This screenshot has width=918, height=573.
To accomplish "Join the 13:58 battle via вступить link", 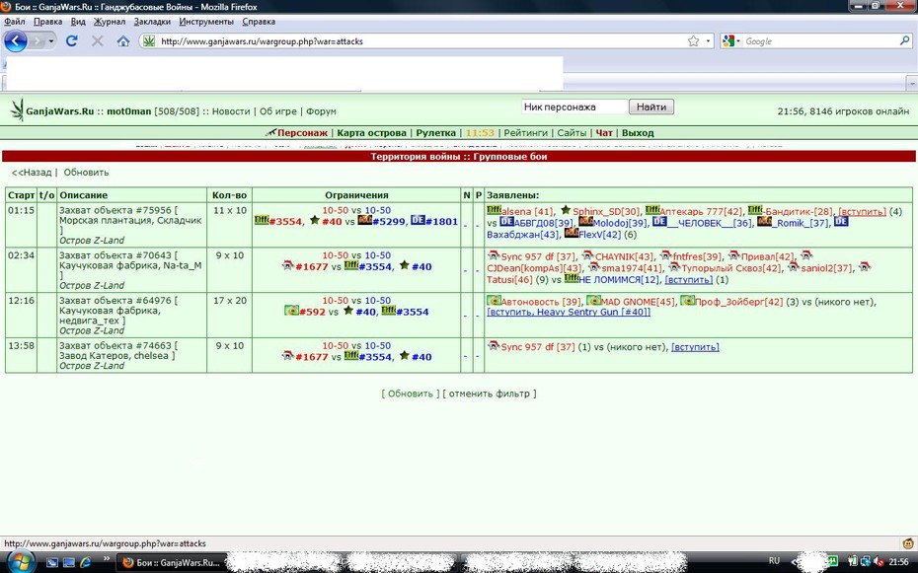I will click(695, 347).
